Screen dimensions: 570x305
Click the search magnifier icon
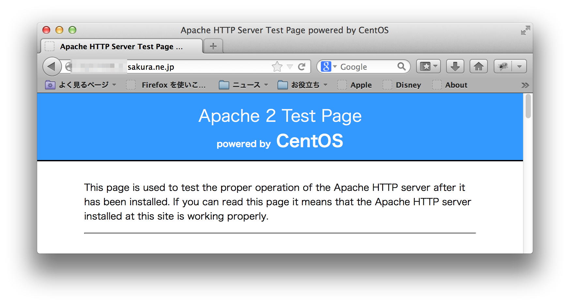pyautogui.click(x=401, y=66)
